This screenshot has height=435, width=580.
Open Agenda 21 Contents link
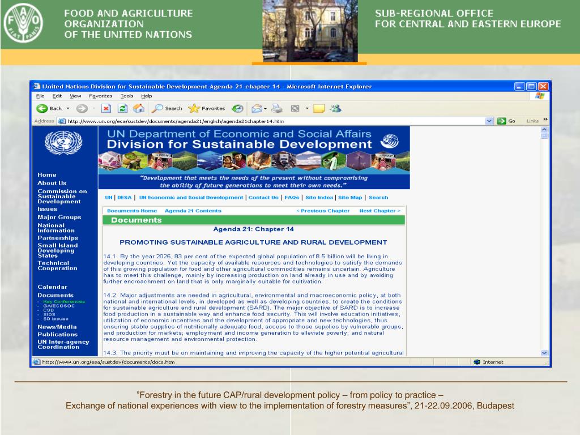tap(193, 211)
